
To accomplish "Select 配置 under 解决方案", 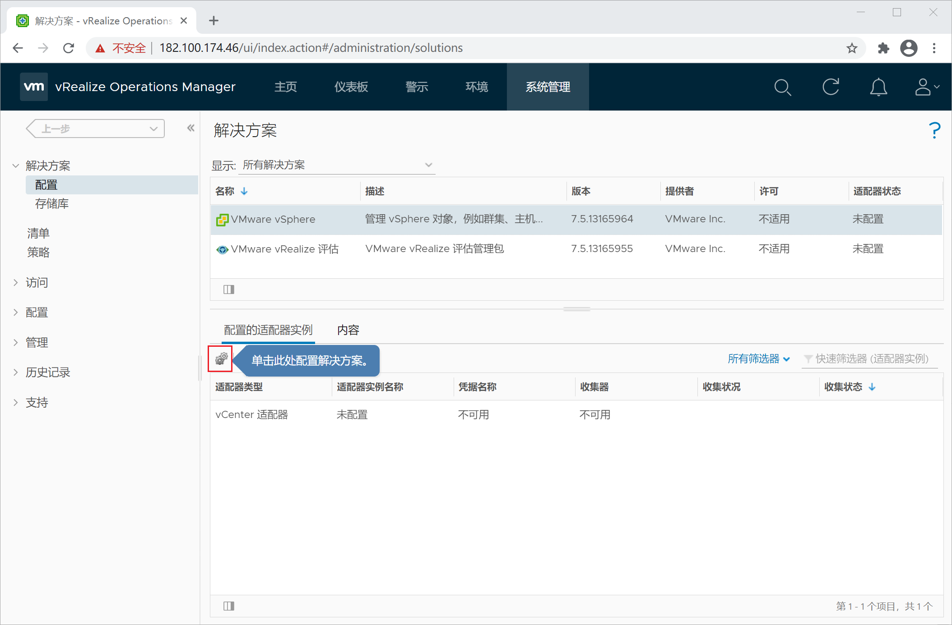I will pos(112,185).
